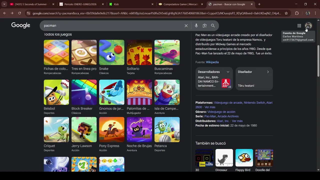Open the Atari, Inc. distributor link
Screen dimensions: 320x180
[x=223, y=121]
